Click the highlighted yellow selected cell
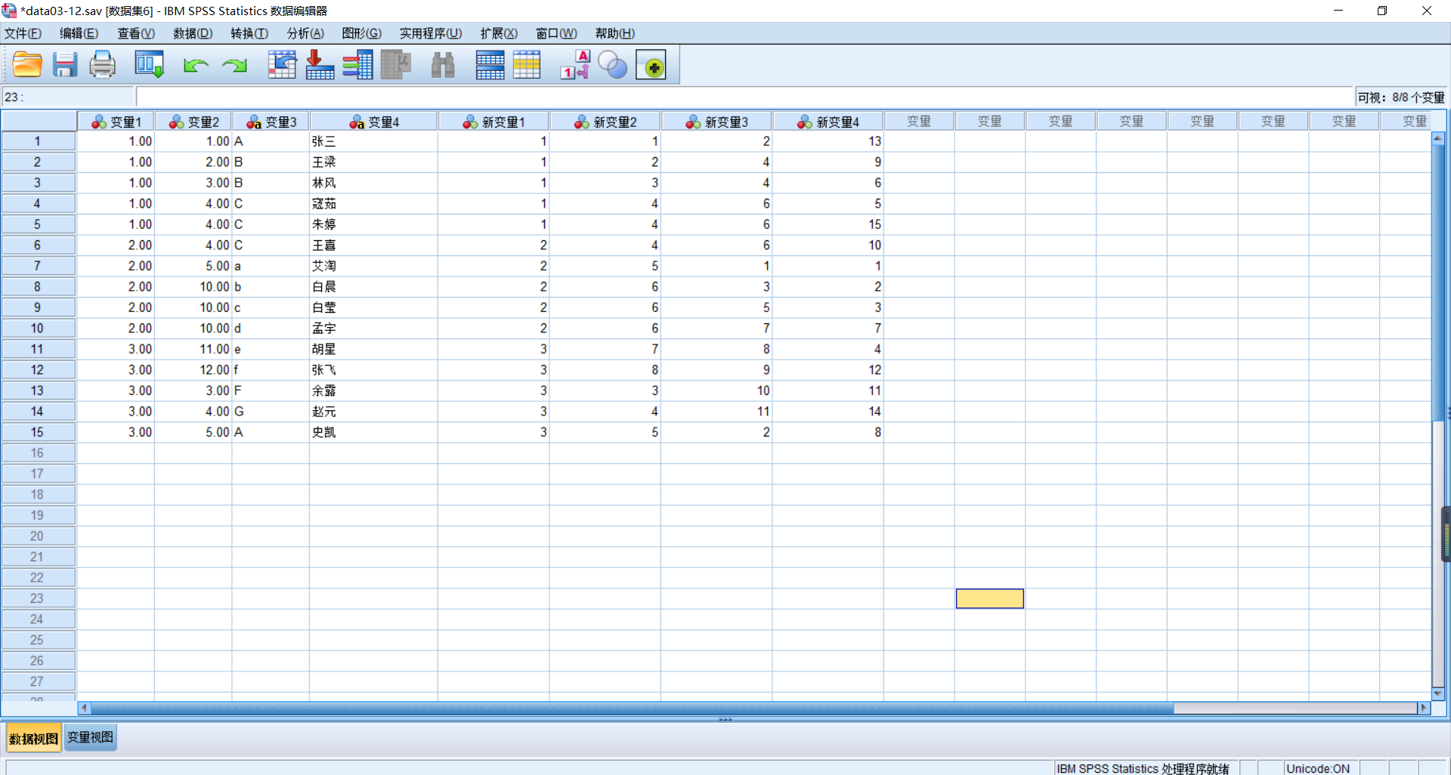Viewport: 1451px width, 775px height. [989, 598]
